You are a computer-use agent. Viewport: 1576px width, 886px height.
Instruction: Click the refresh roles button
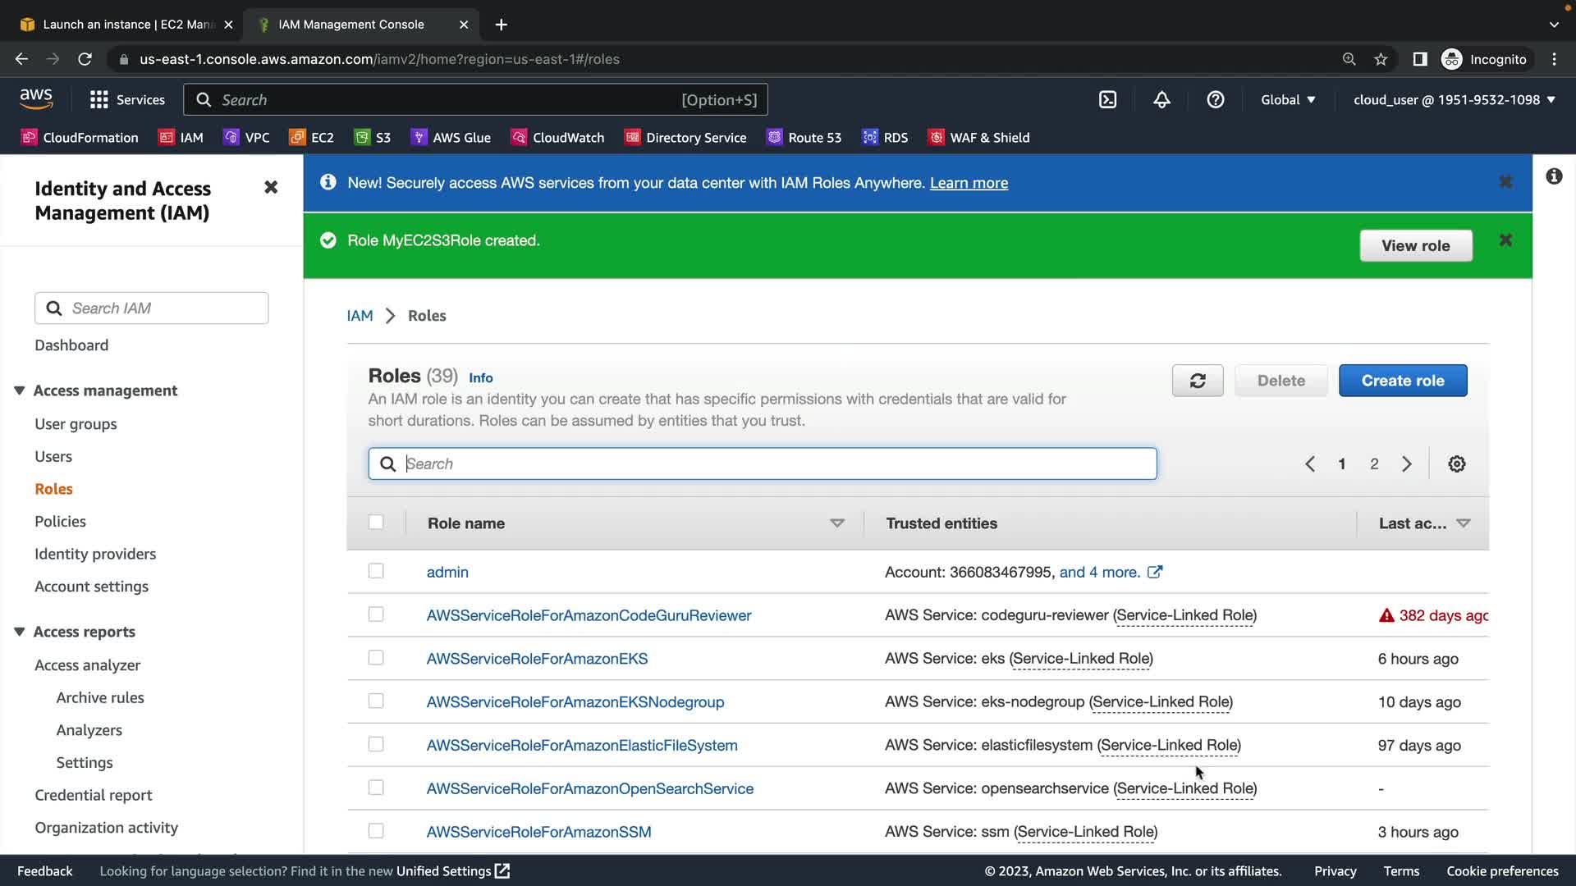click(x=1197, y=381)
